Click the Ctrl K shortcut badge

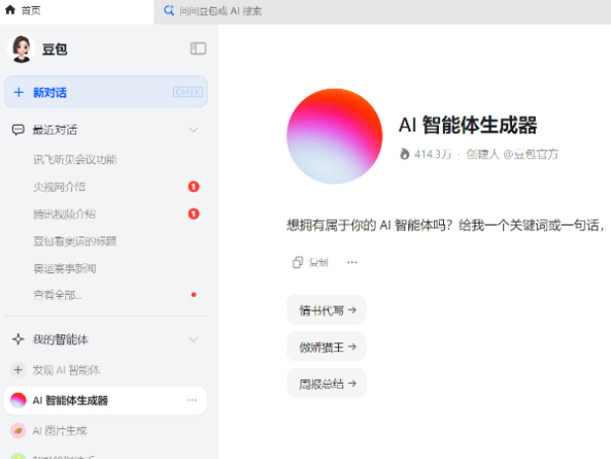click(x=188, y=92)
